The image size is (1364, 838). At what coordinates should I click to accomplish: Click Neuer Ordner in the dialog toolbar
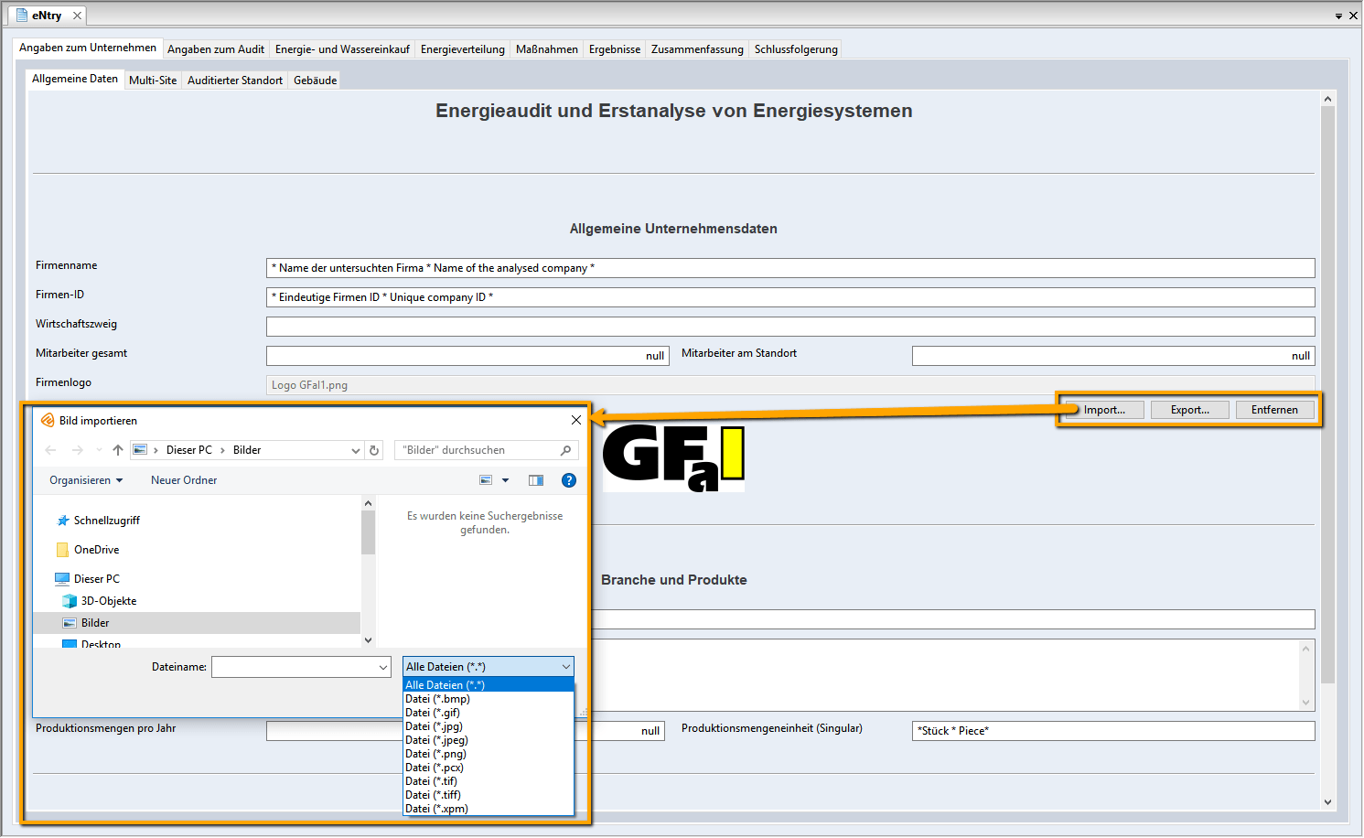tap(184, 480)
